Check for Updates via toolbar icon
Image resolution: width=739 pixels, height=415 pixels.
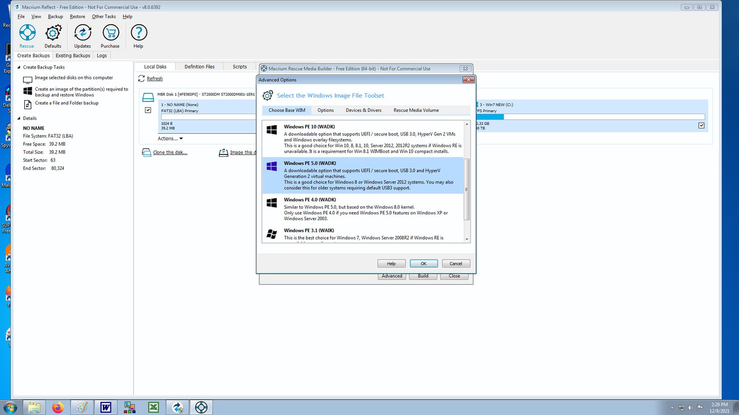83,33
